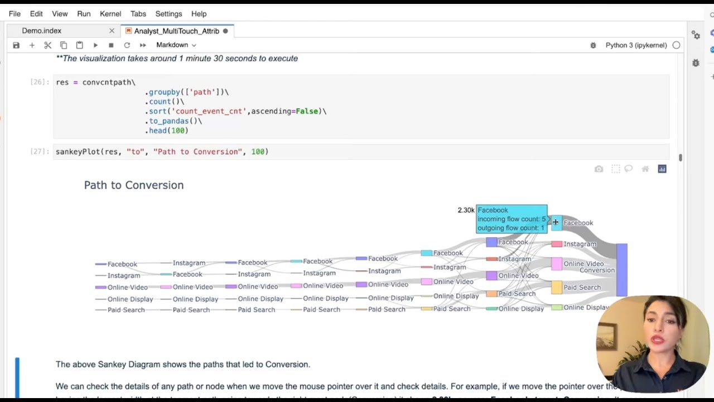The width and height of the screenshot is (714, 402).
Task: Open the View menu
Action: [60, 13]
